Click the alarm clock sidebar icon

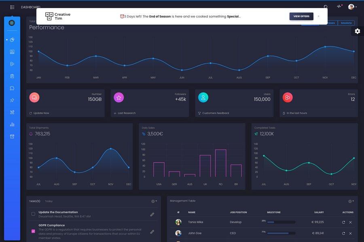[12, 136]
